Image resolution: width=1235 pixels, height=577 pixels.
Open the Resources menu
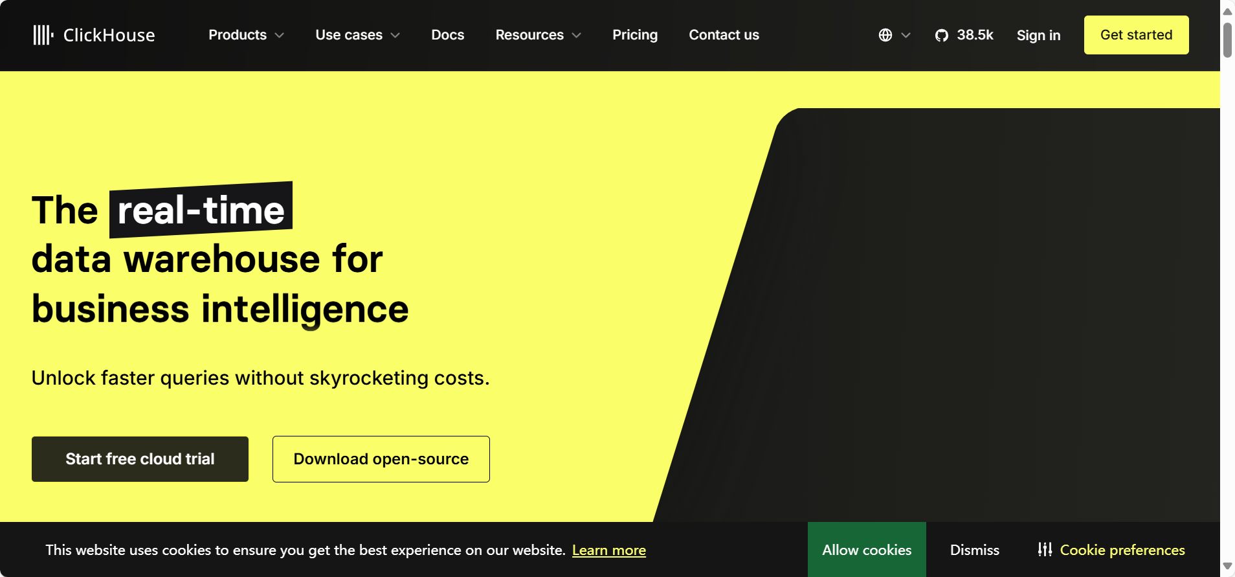point(539,35)
